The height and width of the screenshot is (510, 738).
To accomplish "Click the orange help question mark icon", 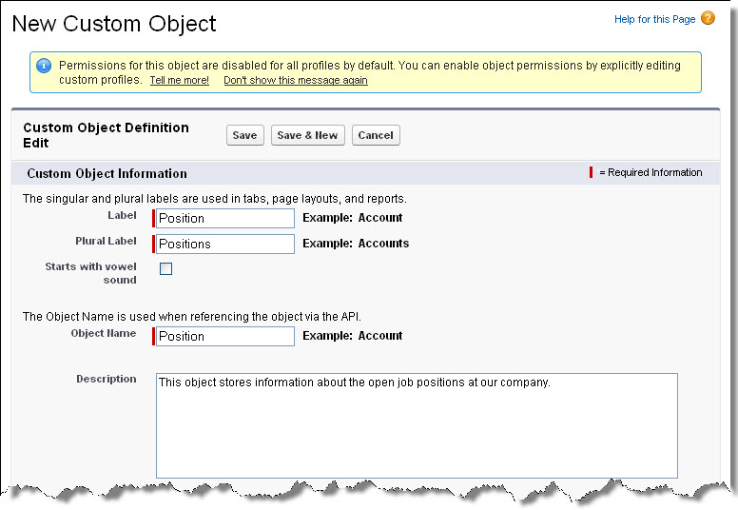I will click(708, 18).
